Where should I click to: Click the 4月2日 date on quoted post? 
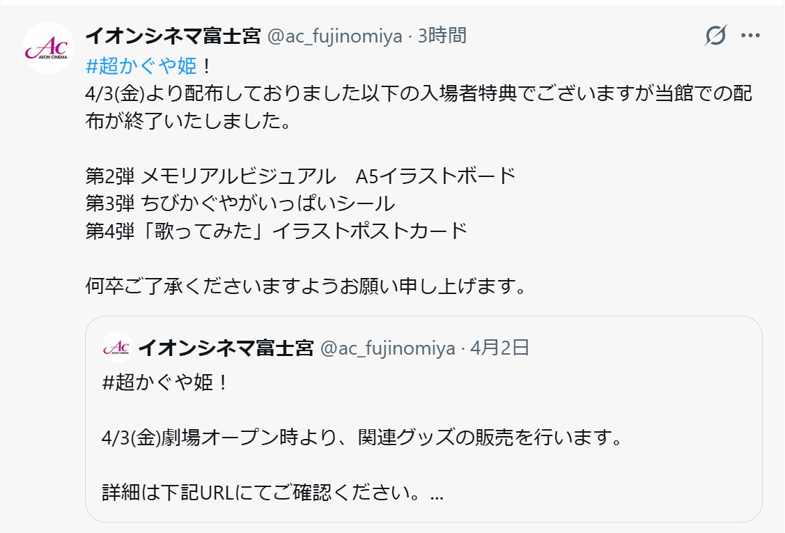pyautogui.click(x=499, y=348)
